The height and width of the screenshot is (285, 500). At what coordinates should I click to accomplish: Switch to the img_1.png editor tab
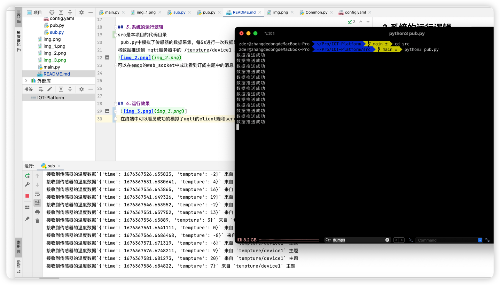click(146, 12)
